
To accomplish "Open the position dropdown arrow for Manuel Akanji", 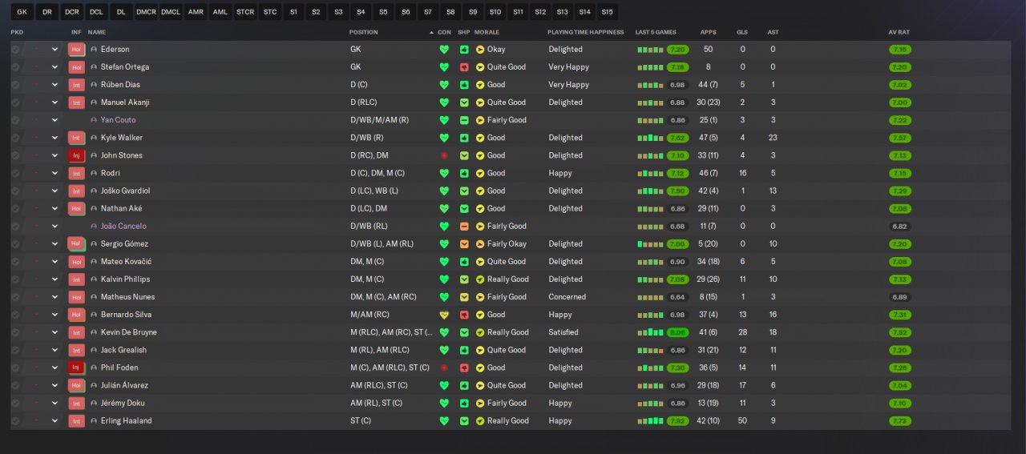I will tap(55, 102).
